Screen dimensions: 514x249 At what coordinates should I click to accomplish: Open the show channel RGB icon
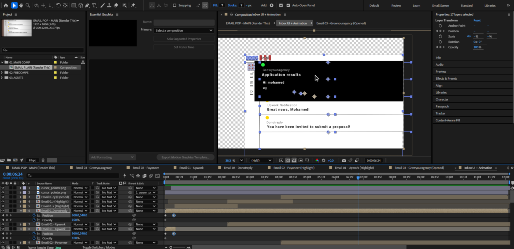(x=317, y=160)
